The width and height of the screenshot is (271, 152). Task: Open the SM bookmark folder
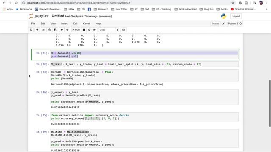[145, 9]
